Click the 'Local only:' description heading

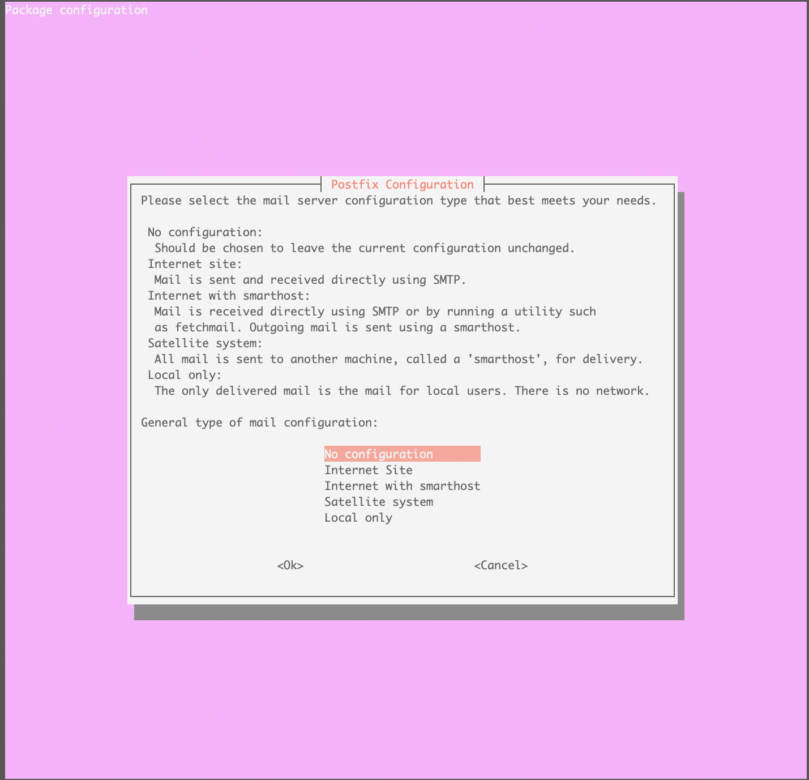click(185, 375)
